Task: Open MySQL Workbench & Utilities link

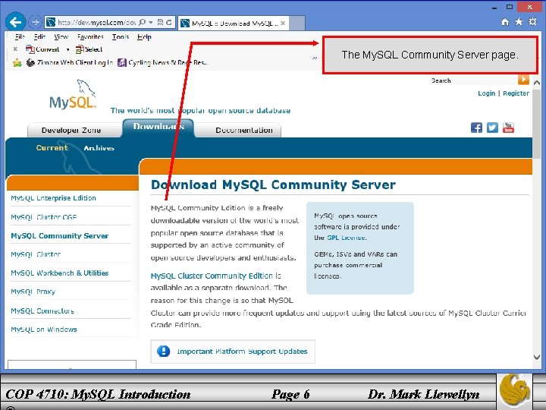Action: [60, 273]
